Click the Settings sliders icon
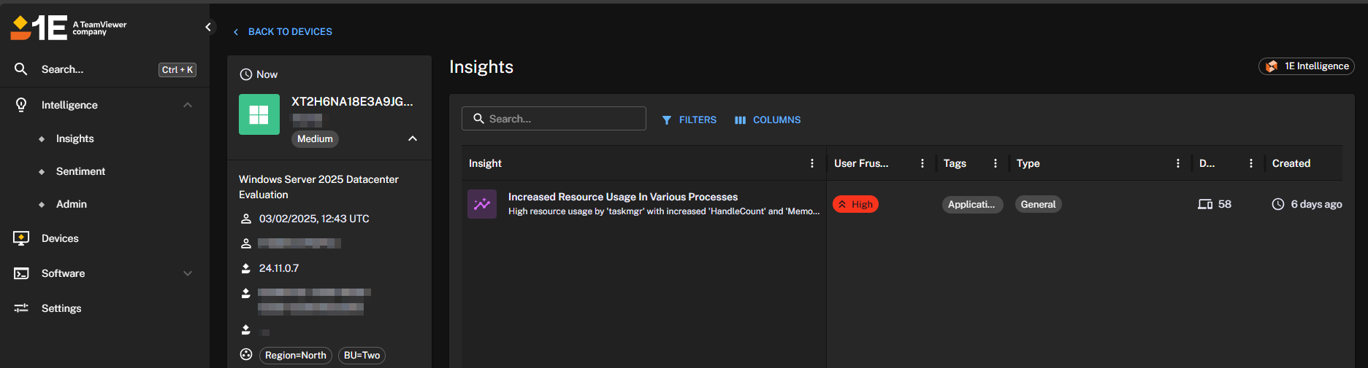The width and height of the screenshot is (1368, 368). (21, 308)
